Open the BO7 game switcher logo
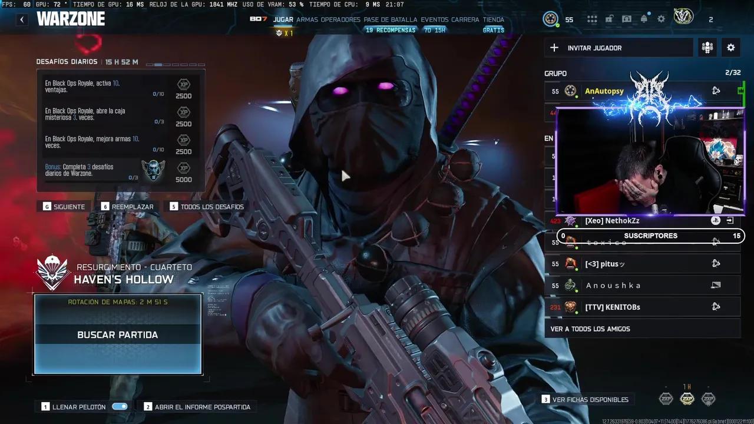 pos(259,19)
